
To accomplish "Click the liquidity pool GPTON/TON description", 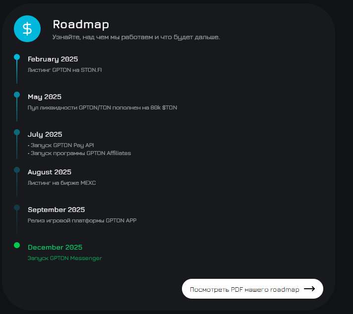I will tap(102, 107).
